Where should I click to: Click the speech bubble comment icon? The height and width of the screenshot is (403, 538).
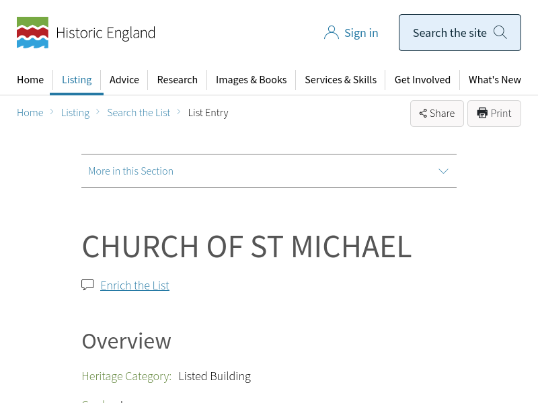pos(87,285)
